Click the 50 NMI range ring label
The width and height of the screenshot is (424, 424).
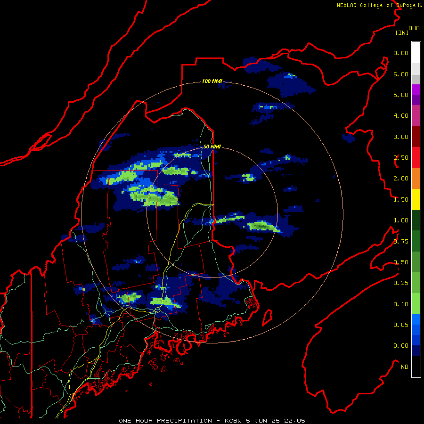coord(212,147)
